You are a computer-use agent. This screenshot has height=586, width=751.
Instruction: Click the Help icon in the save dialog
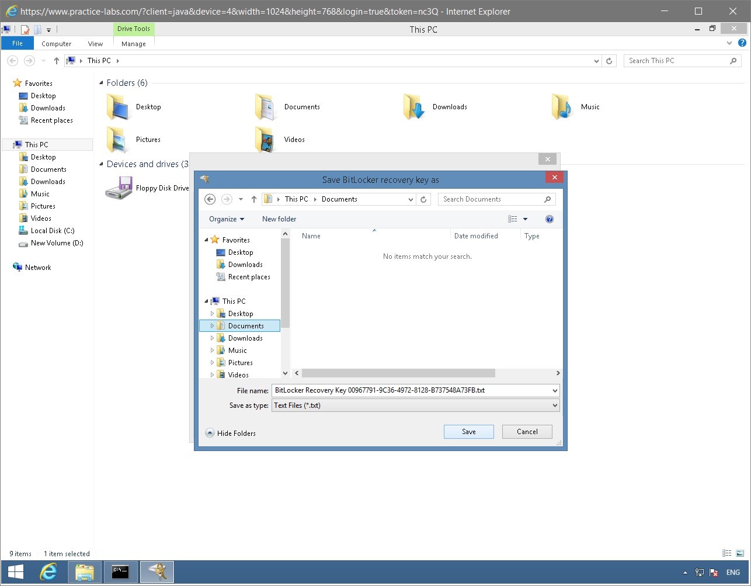549,219
